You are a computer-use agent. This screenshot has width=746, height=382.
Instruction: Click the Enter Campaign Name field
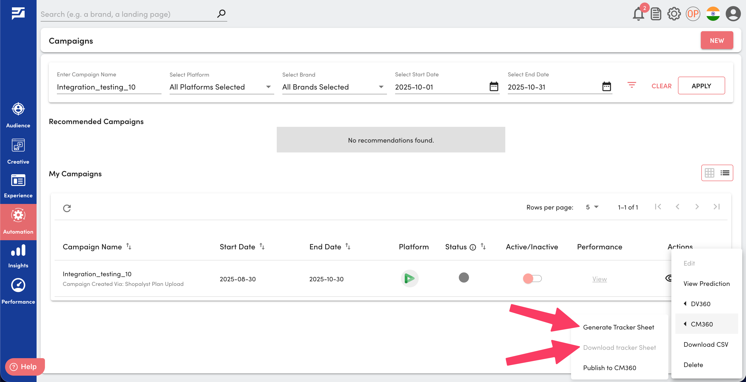[x=109, y=87]
